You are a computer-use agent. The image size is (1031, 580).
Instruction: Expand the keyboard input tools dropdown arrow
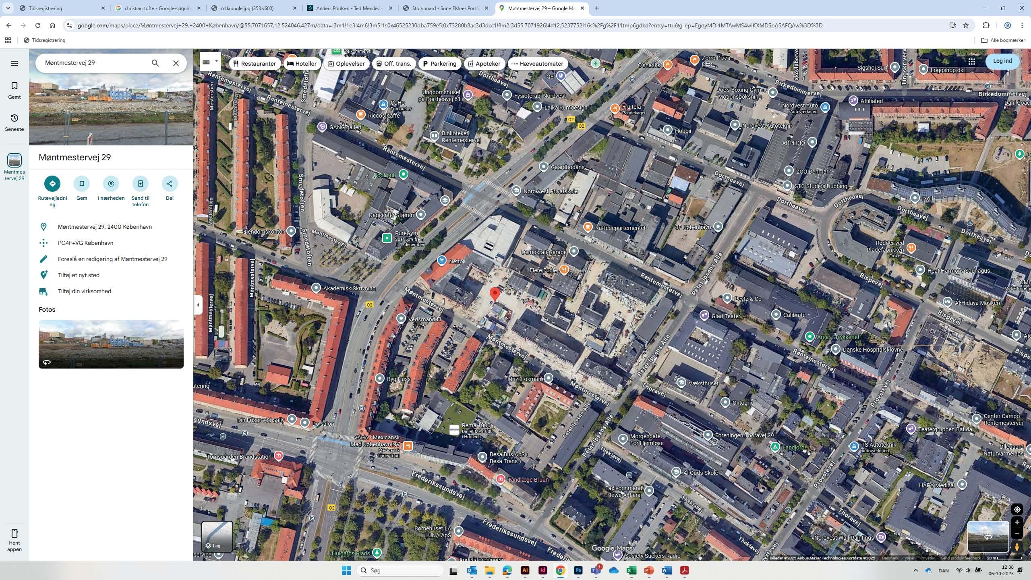tap(217, 62)
